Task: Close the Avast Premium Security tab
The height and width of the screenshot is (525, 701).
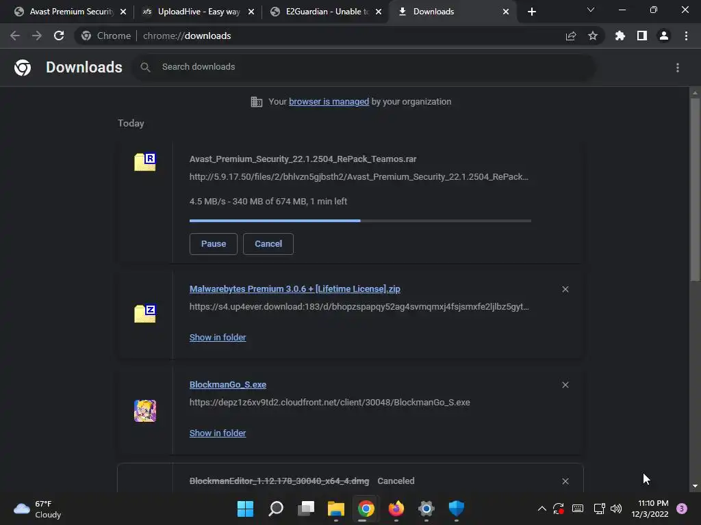Action: (123, 12)
